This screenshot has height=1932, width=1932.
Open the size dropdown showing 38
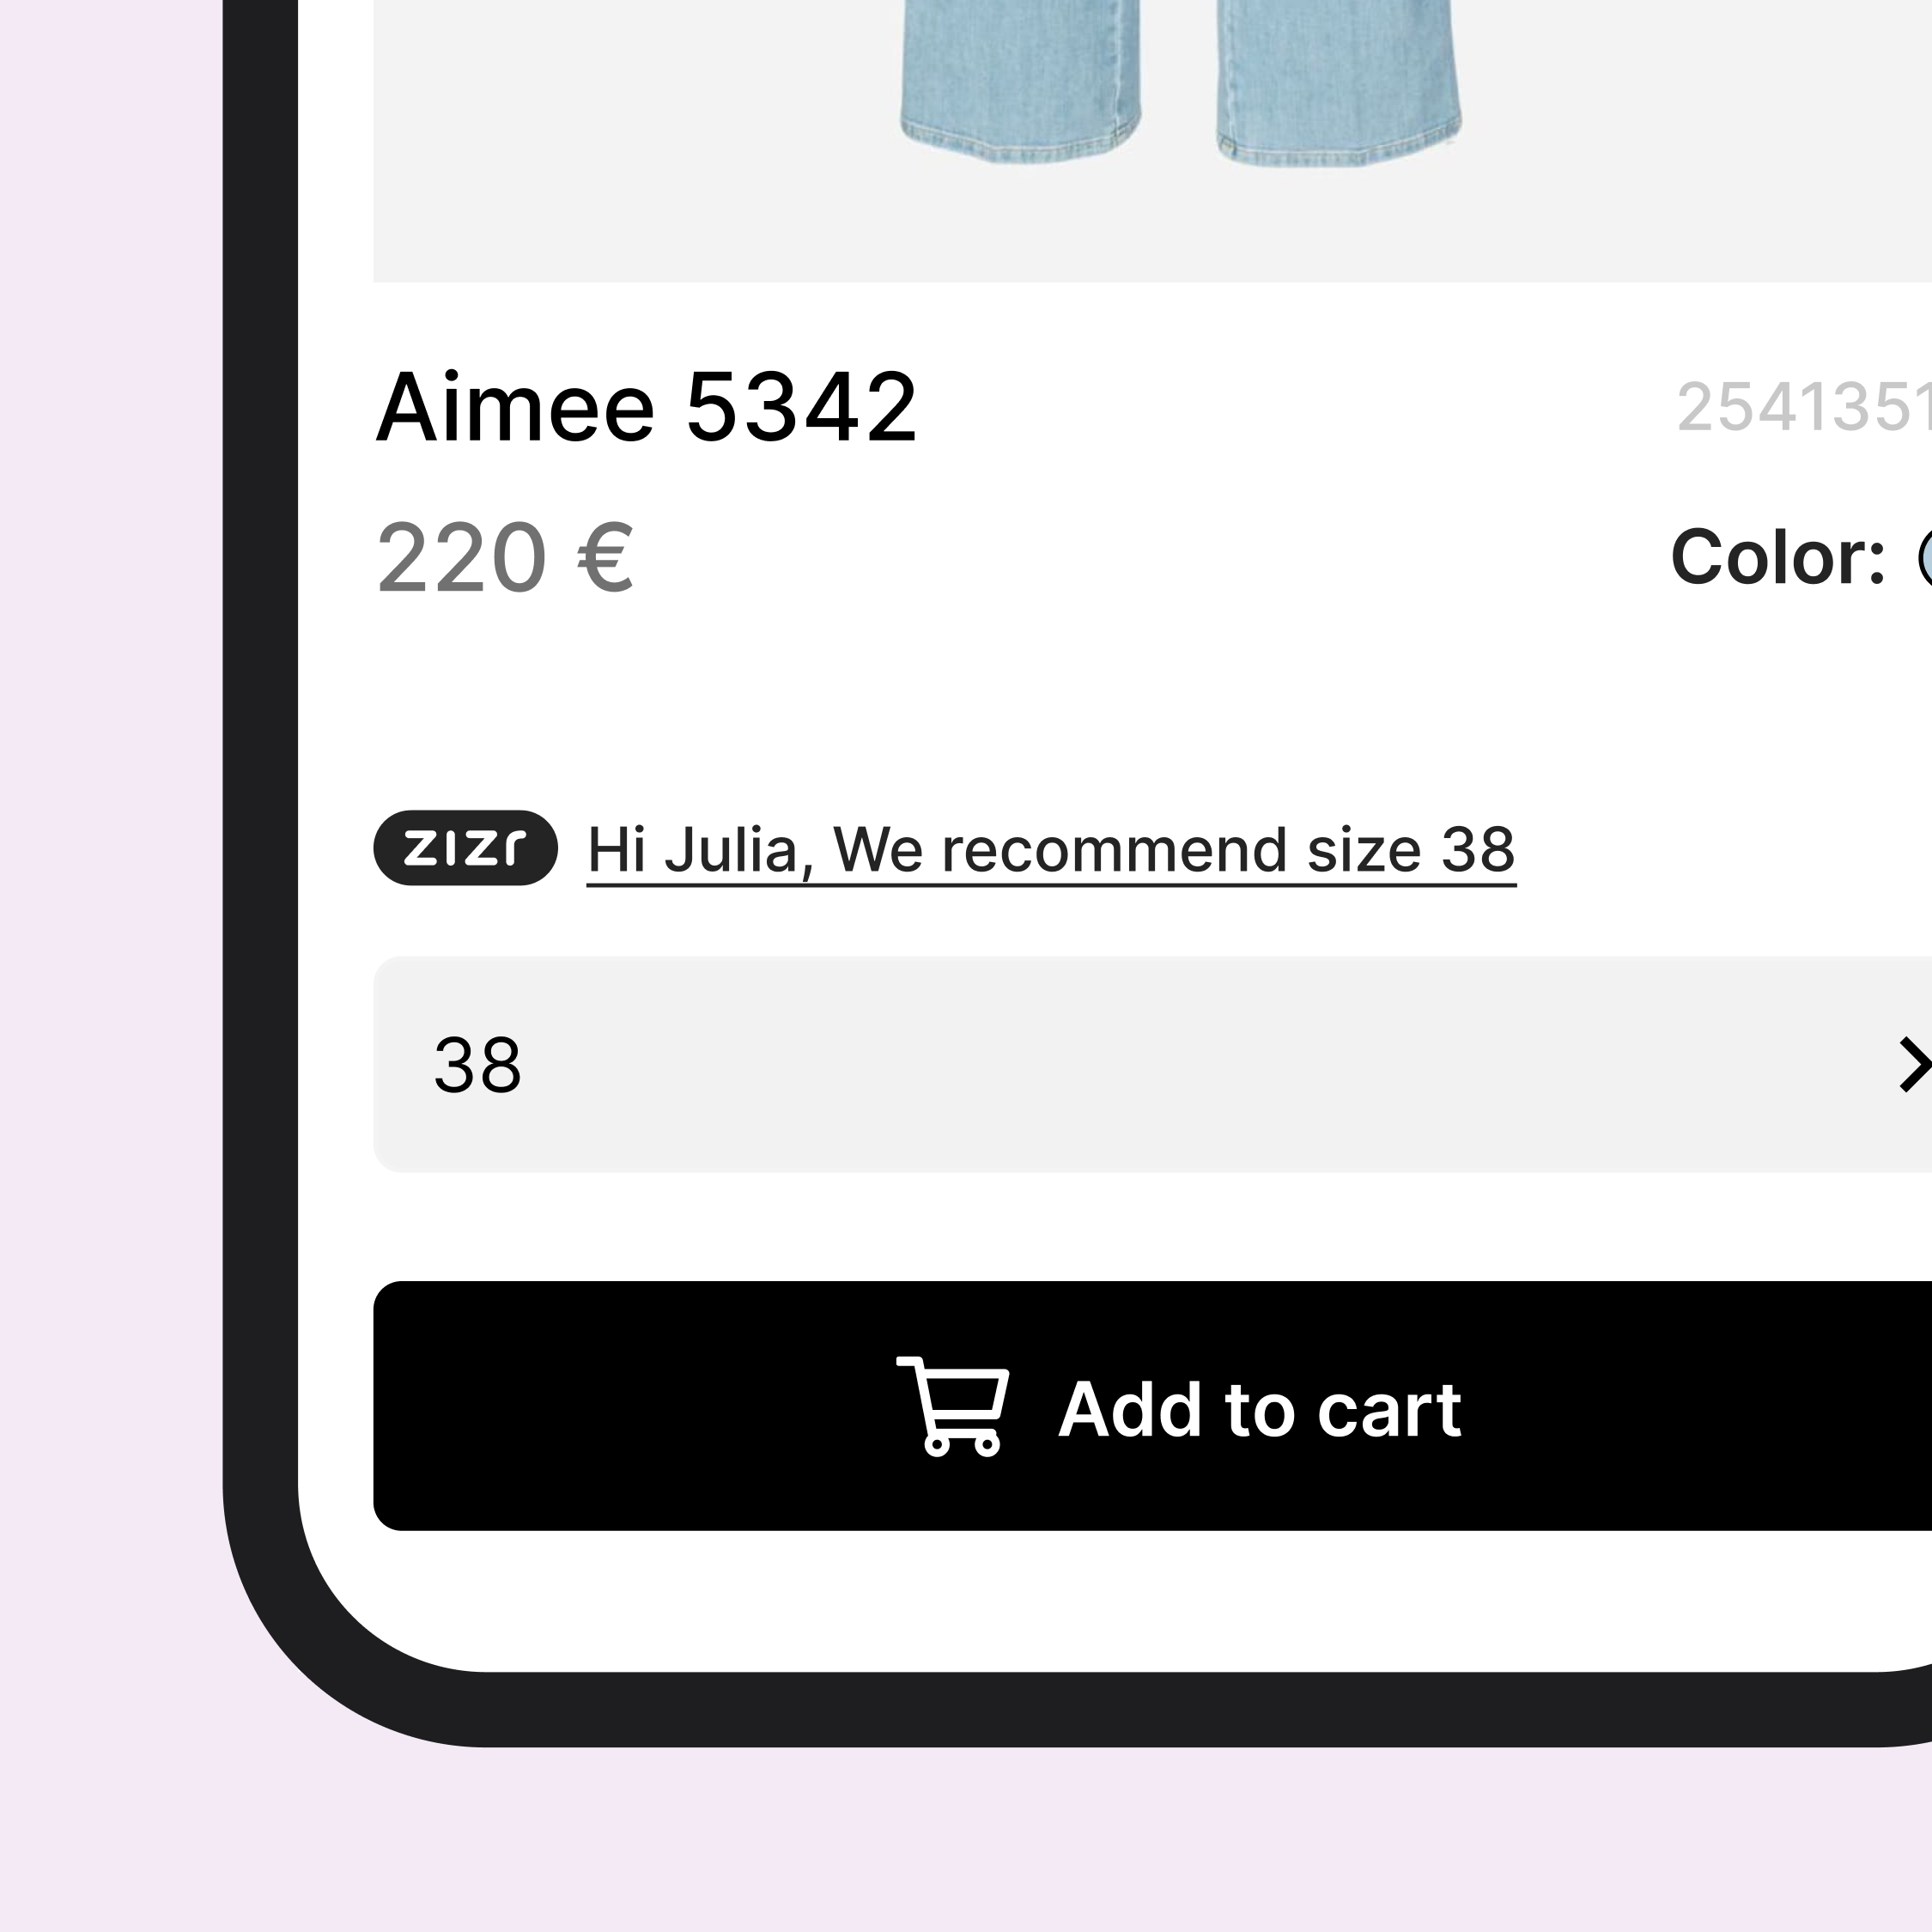coord(1150,1064)
